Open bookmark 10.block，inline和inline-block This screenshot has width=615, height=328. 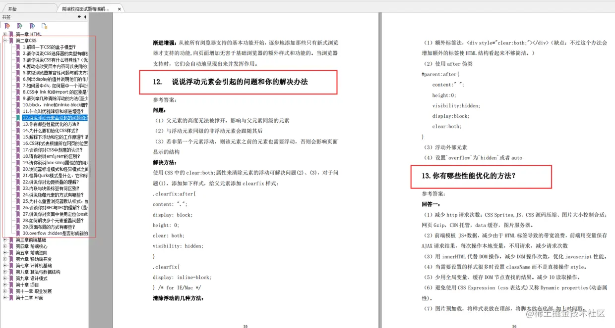tap(56, 105)
